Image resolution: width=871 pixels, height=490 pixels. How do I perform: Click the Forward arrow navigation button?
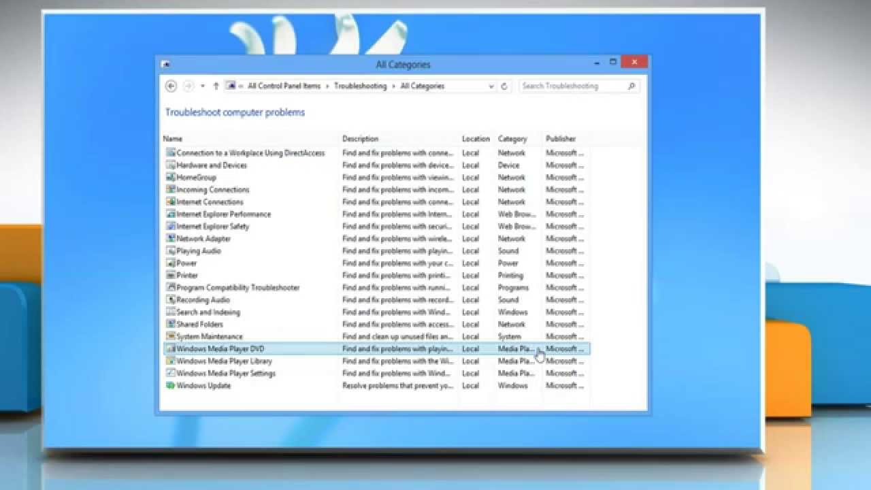[x=188, y=86]
